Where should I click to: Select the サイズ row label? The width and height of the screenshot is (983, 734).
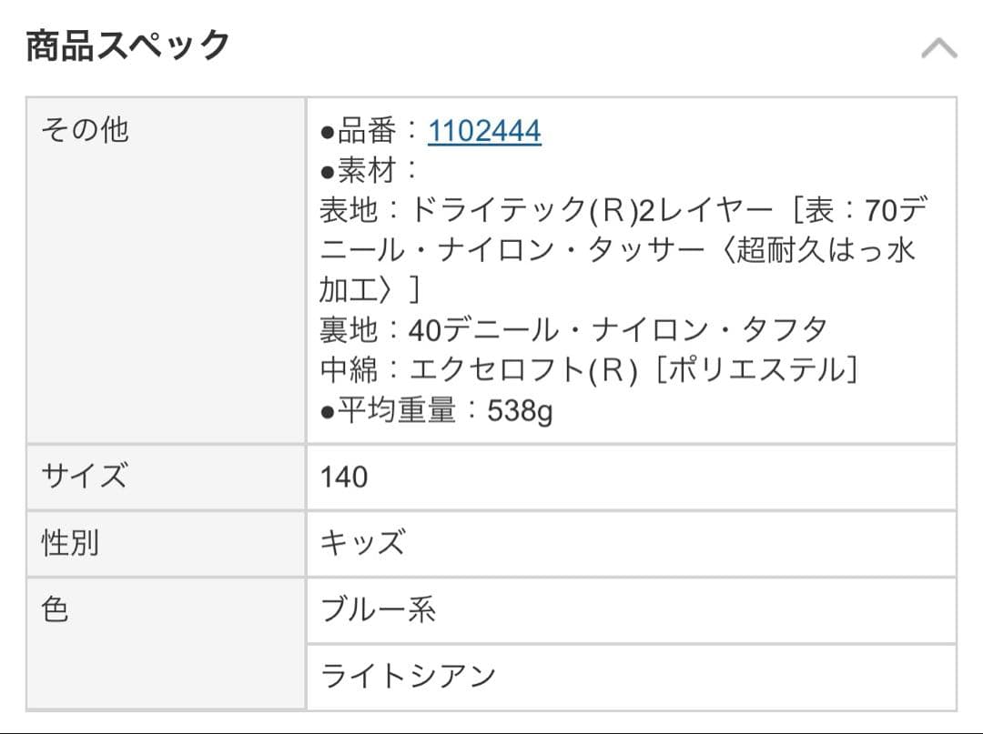pos(84,476)
